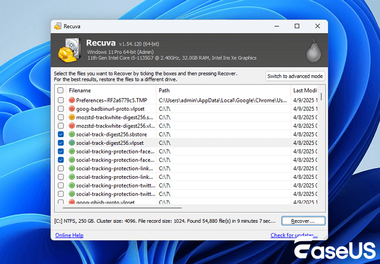
Task: Select the social-track-digest256.sbstore filename
Action: tap(111, 134)
